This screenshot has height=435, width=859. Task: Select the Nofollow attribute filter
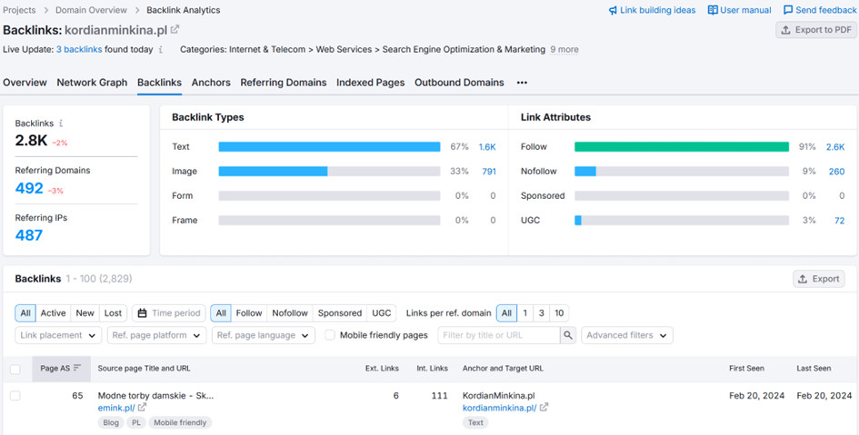tap(290, 313)
